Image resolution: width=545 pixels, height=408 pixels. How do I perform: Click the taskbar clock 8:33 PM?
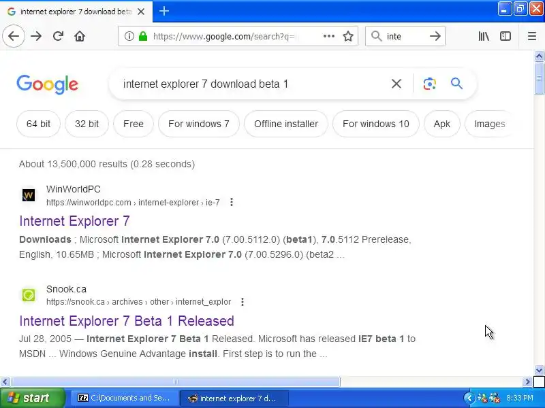coord(520,398)
